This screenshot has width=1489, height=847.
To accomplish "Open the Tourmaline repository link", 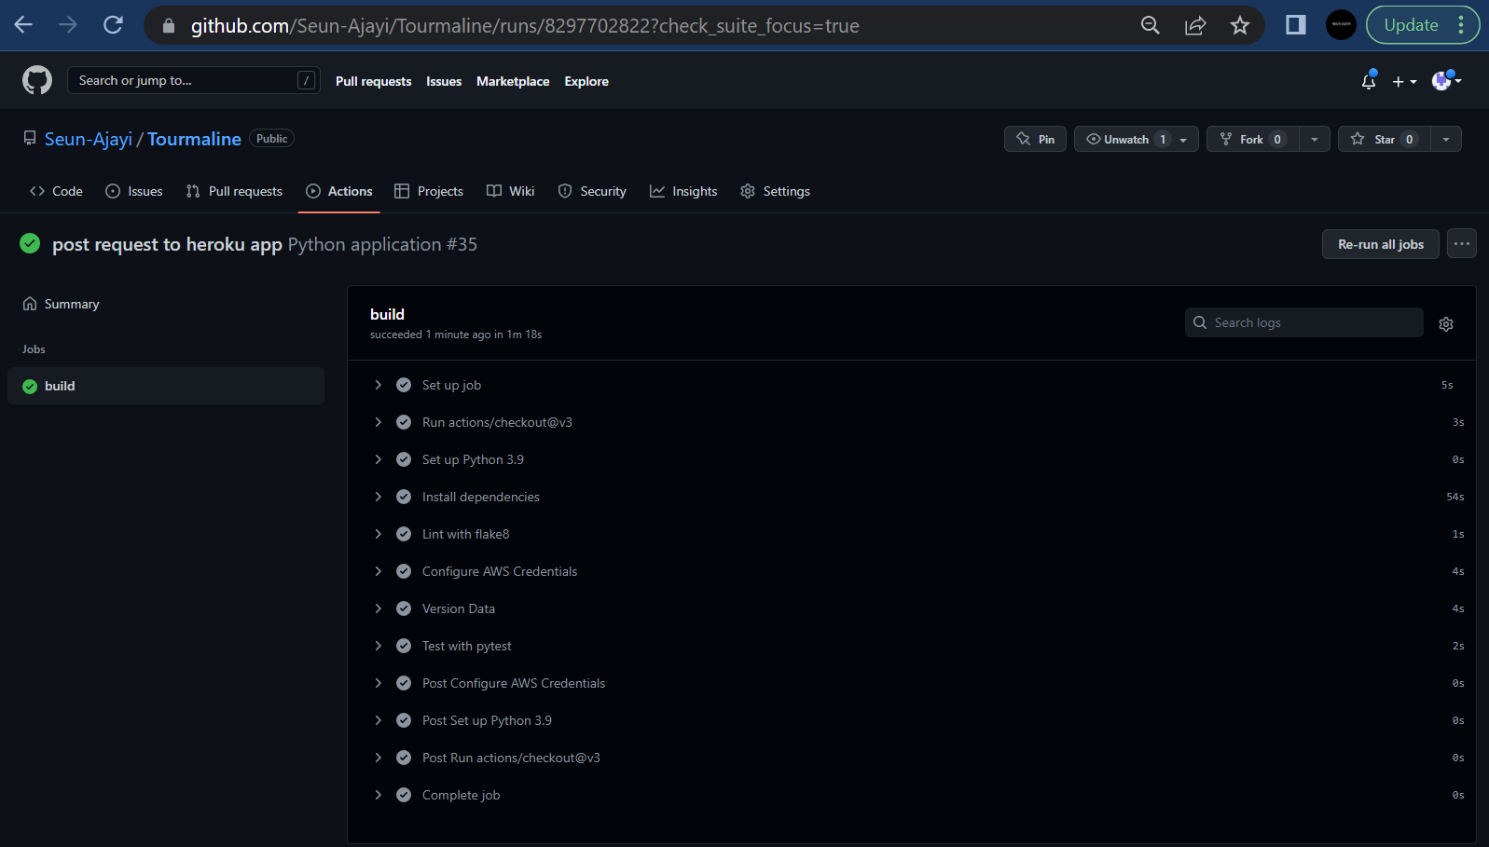I will click(x=194, y=139).
